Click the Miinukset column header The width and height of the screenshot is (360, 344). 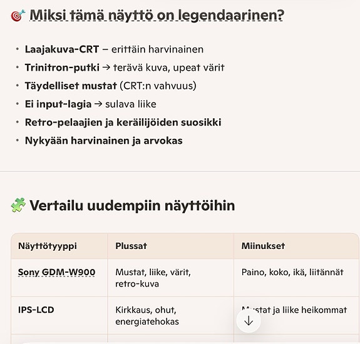[x=263, y=246]
